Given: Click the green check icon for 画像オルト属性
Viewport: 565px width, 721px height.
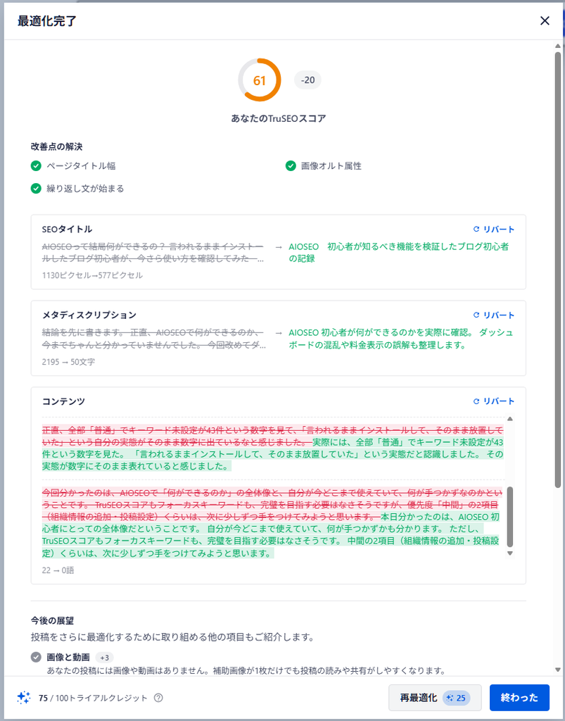Looking at the screenshot, I should 291,165.
